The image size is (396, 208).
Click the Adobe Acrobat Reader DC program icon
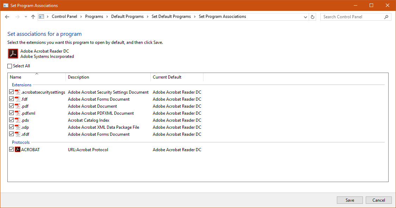[13, 54]
